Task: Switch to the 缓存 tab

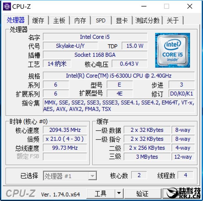Action: pyautogui.click(x=38, y=21)
